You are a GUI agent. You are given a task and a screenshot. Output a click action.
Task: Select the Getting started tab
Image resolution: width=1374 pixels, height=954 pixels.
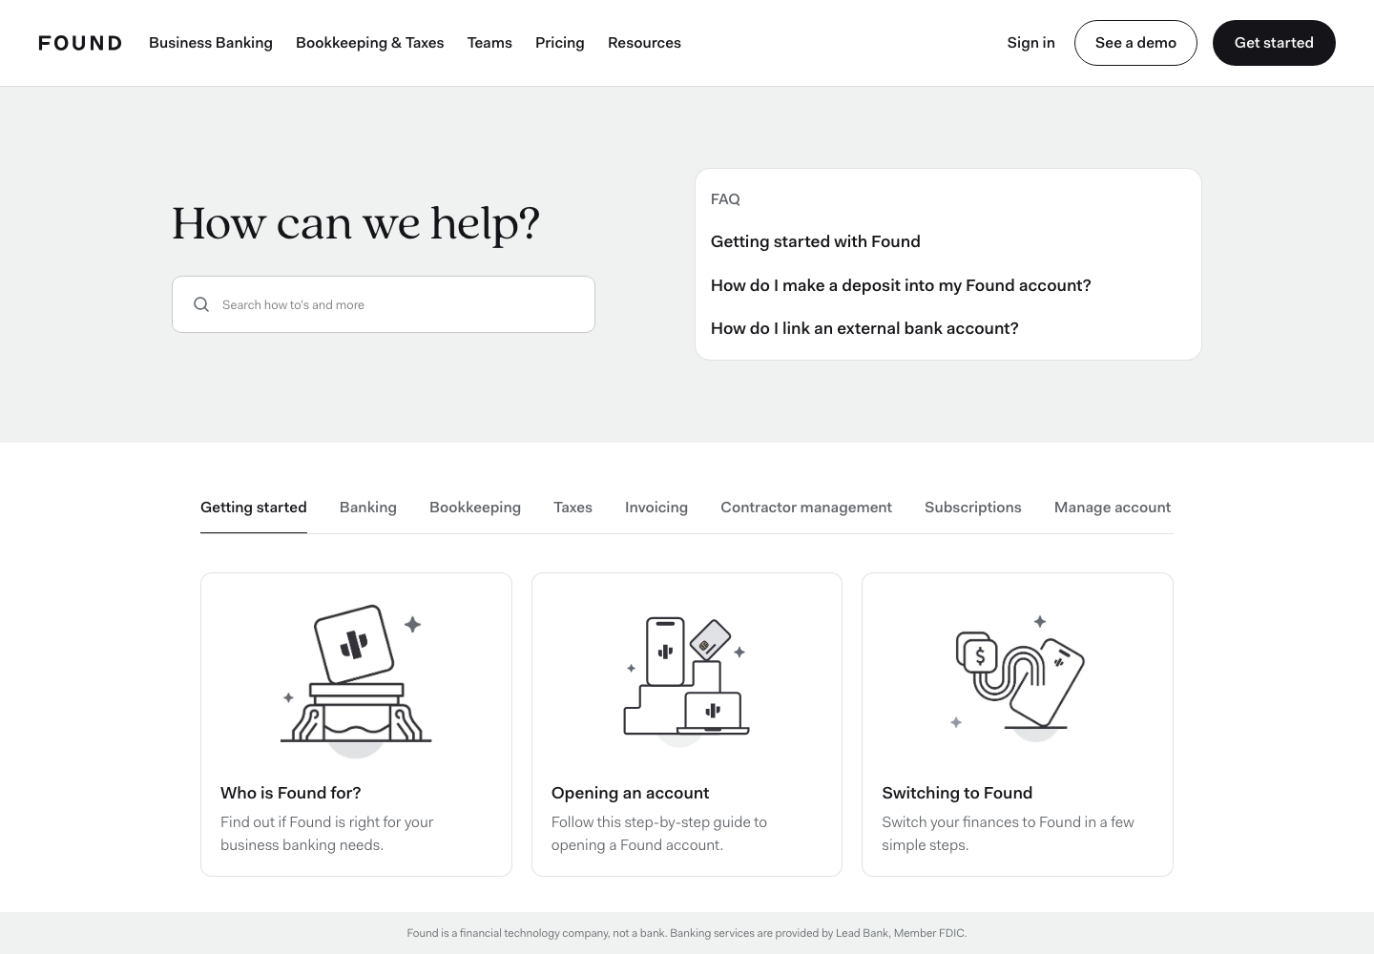(x=254, y=508)
